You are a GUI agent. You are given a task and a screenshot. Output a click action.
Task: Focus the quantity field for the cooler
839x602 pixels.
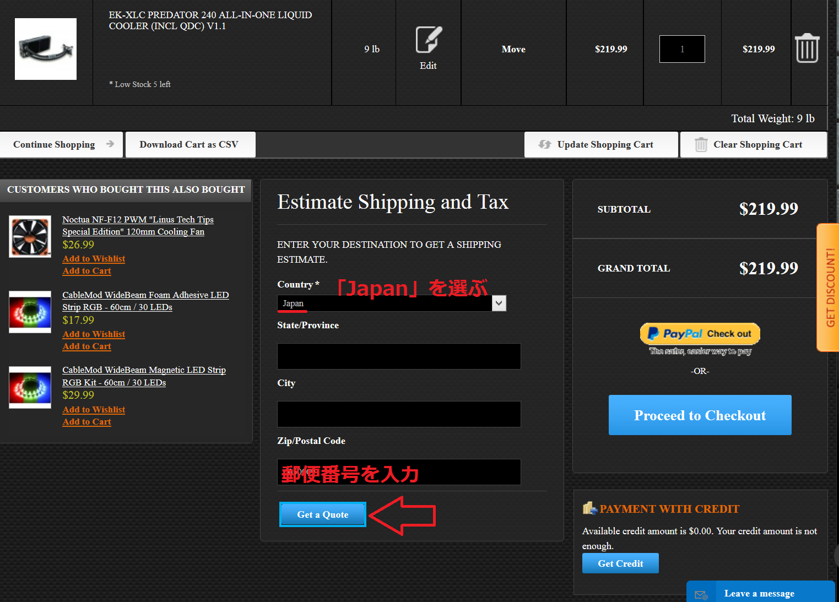(x=682, y=49)
